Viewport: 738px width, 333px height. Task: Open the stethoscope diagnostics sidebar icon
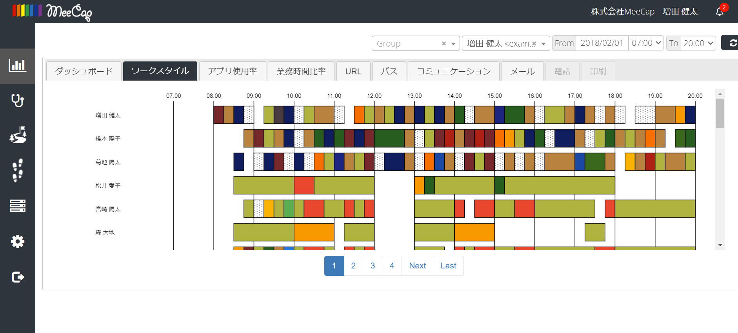[18, 101]
